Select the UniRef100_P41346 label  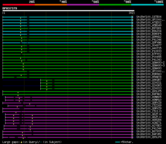pyautogui.click(x=149, y=40)
